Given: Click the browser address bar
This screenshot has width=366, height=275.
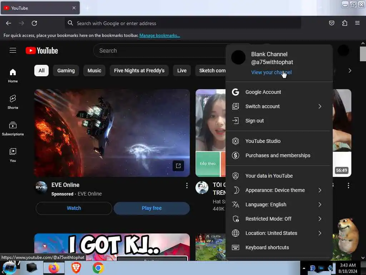Looking at the screenshot, I should pyautogui.click(x=183, y=23).
